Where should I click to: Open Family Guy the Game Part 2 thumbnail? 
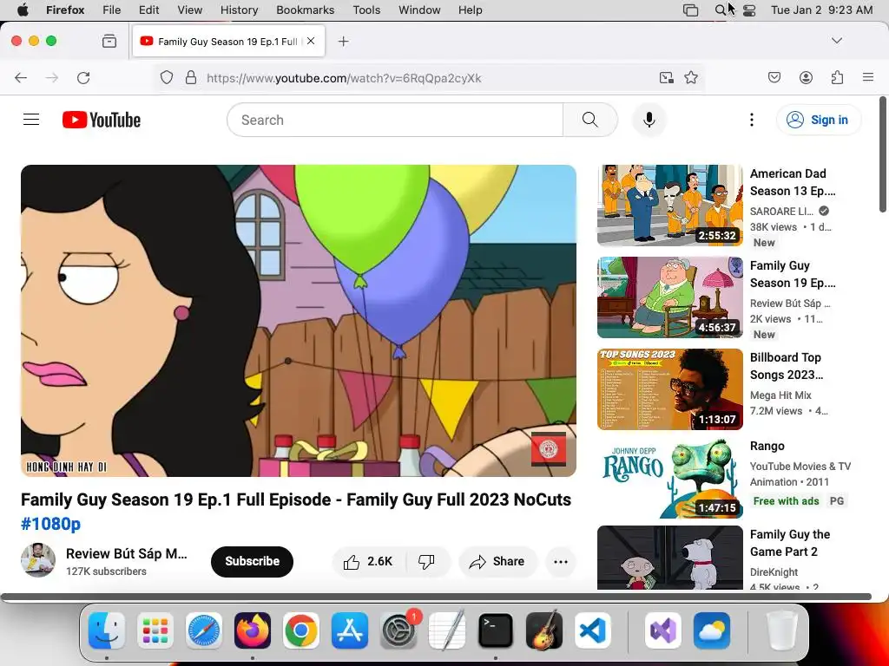[x=669, y=558]
